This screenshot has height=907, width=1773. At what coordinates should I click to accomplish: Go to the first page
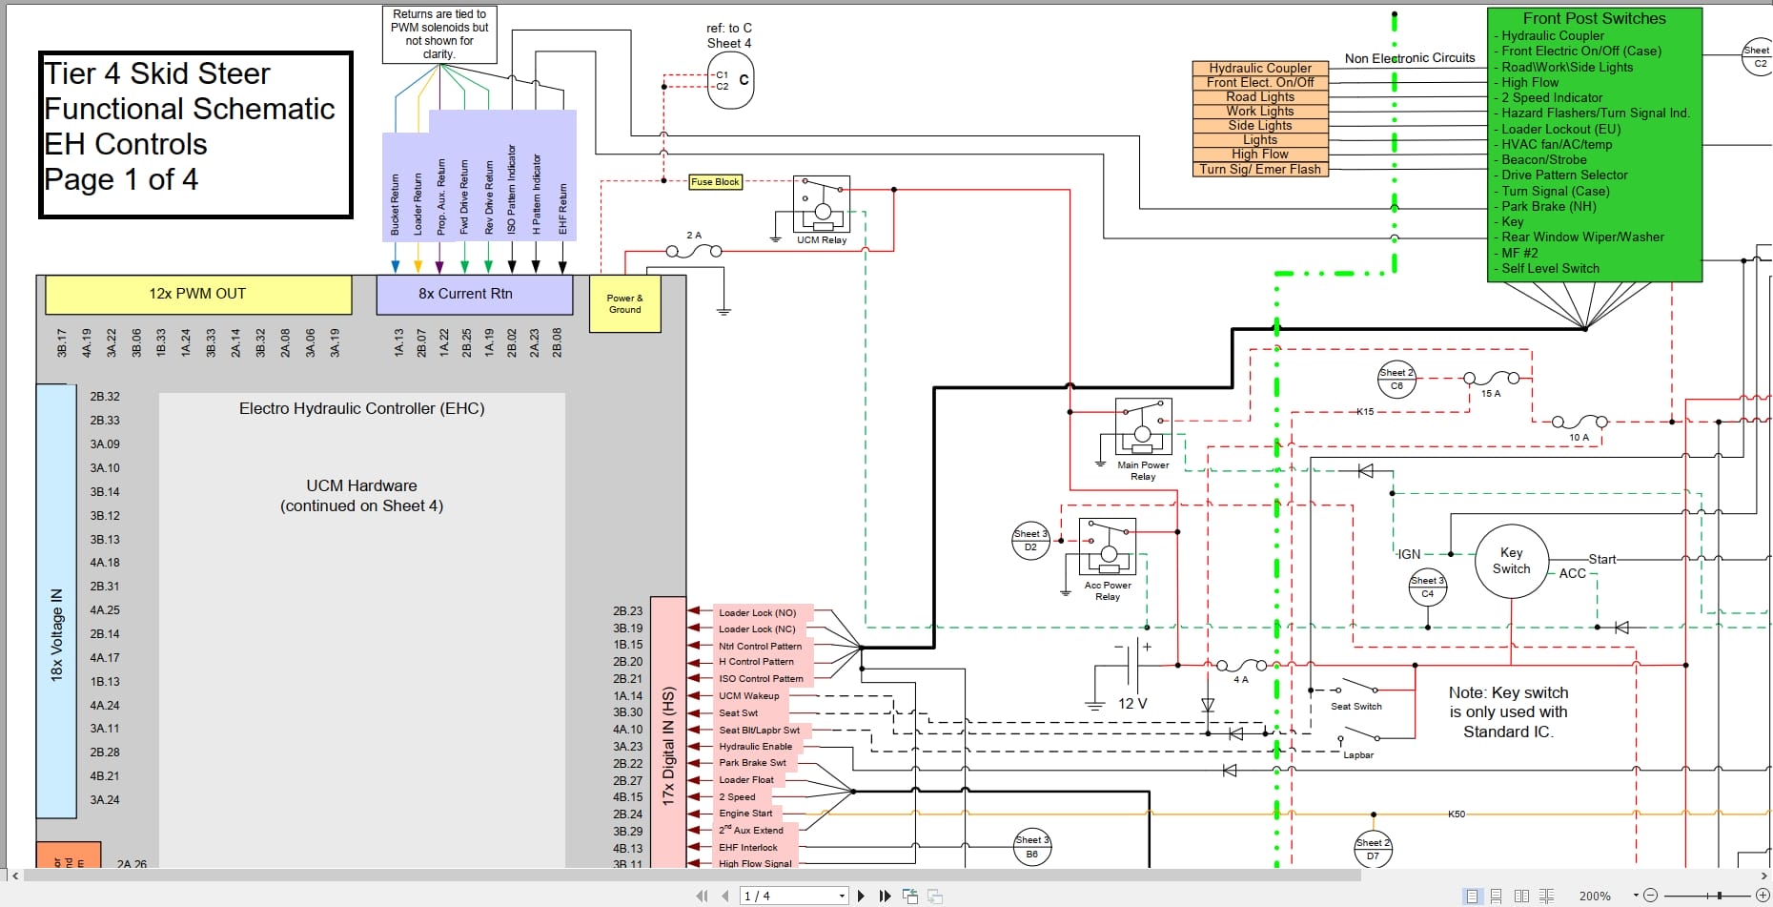[x=703, y=896]
